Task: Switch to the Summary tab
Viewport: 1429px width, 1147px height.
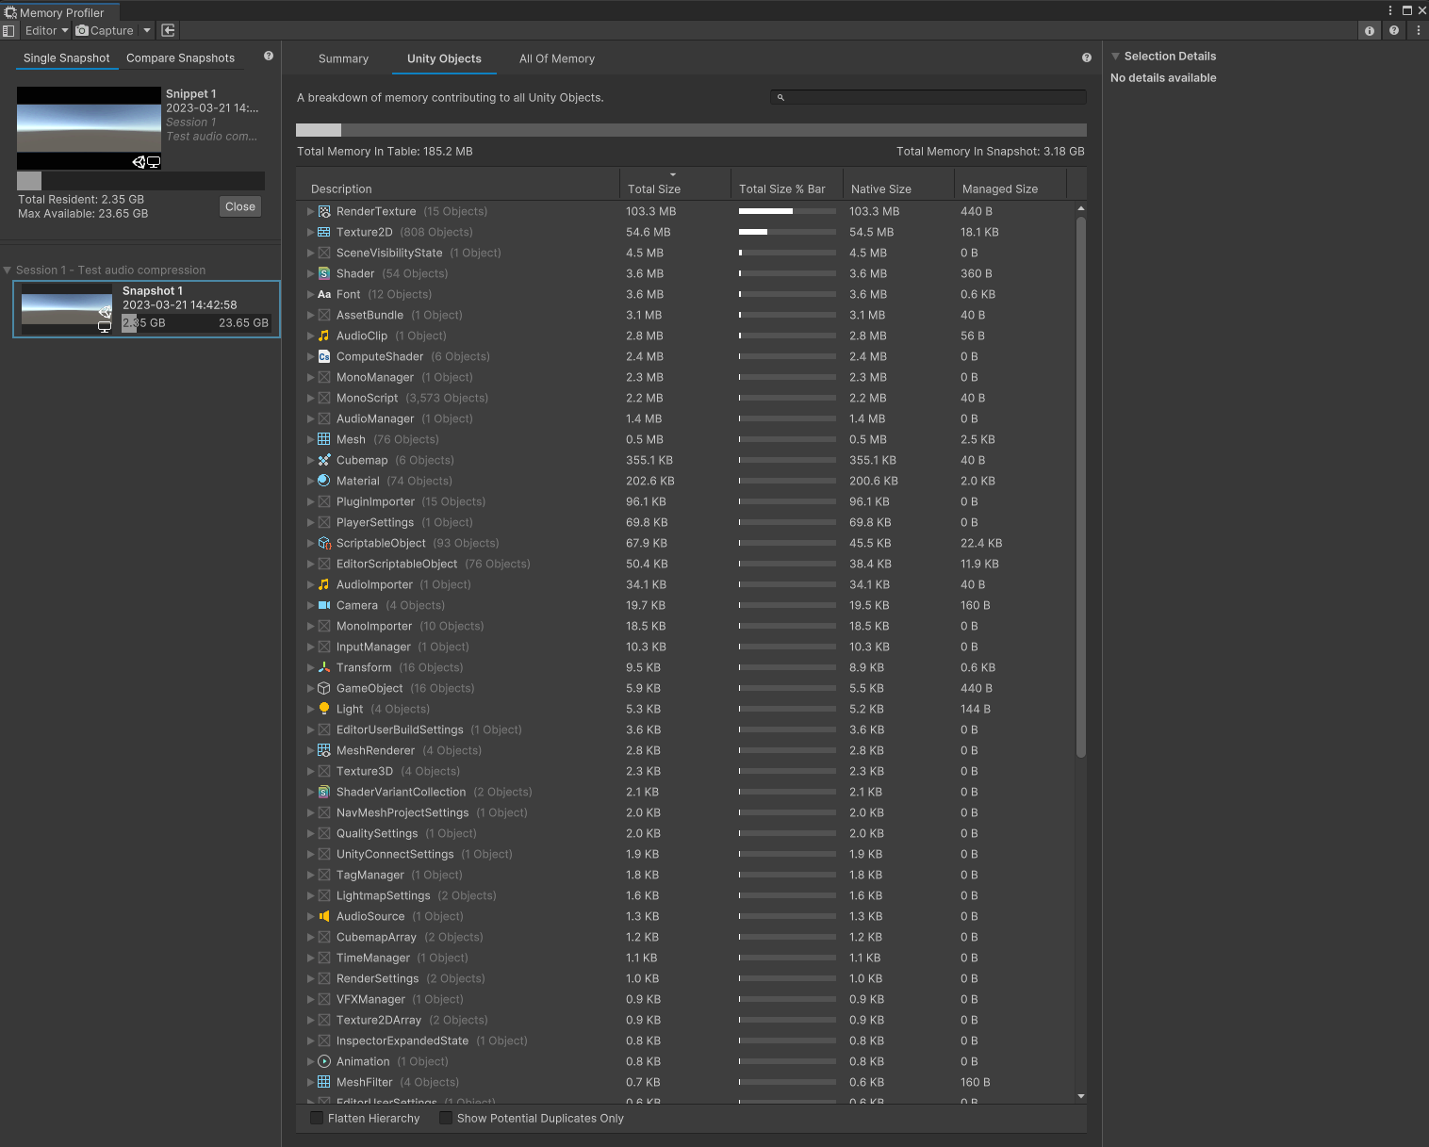Action: pyautogui.click(x=343, y=58)
